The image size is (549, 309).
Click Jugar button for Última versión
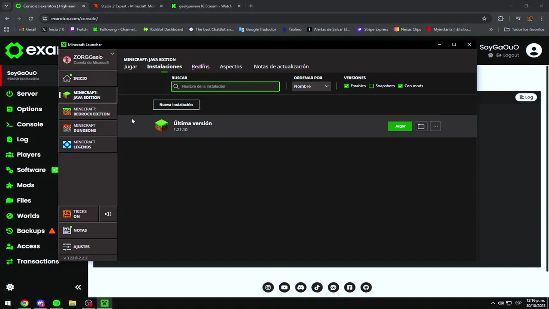point(400,126)
